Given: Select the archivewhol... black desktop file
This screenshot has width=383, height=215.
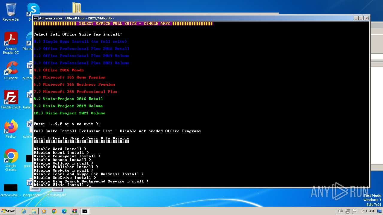Looking at the screenshot, I should [x=11, y=190].
